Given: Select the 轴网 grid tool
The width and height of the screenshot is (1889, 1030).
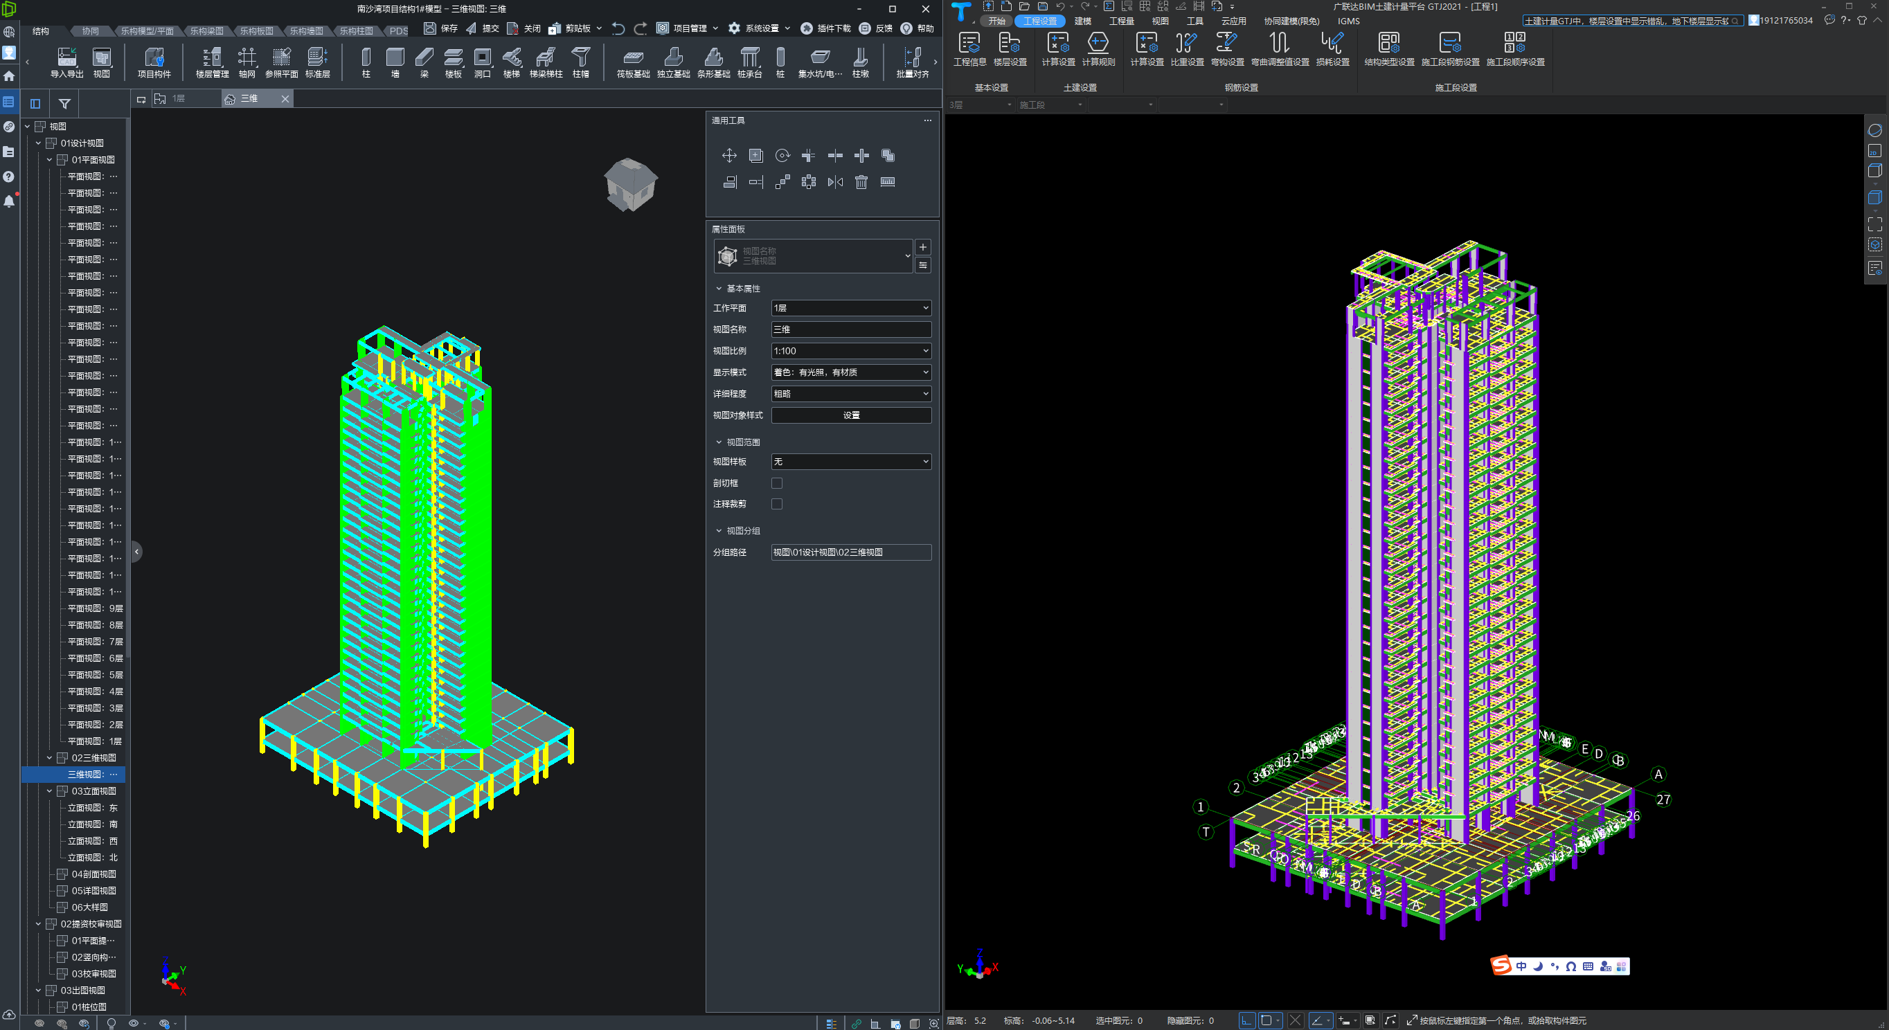Looking at the screenshot, I should [247, 62].
